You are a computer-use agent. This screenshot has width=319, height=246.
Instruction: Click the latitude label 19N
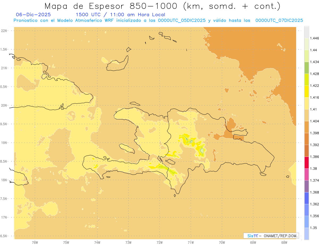tap(4, 143)
